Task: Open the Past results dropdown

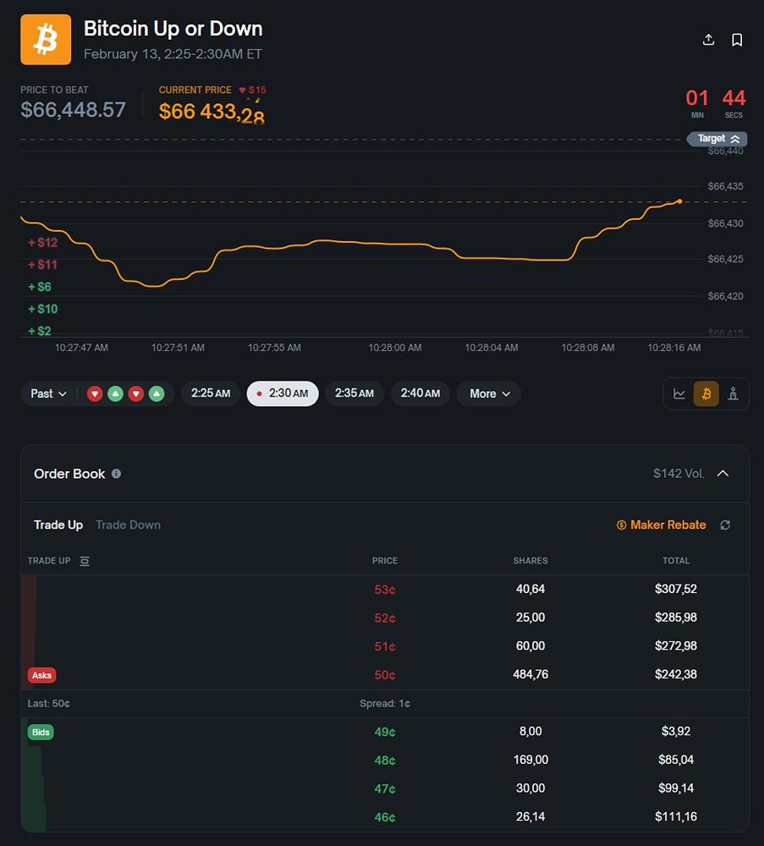Action: [x=48, y=394]
